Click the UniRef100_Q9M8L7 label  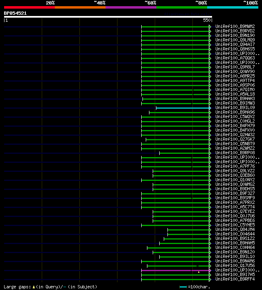[x=235, y=67]
